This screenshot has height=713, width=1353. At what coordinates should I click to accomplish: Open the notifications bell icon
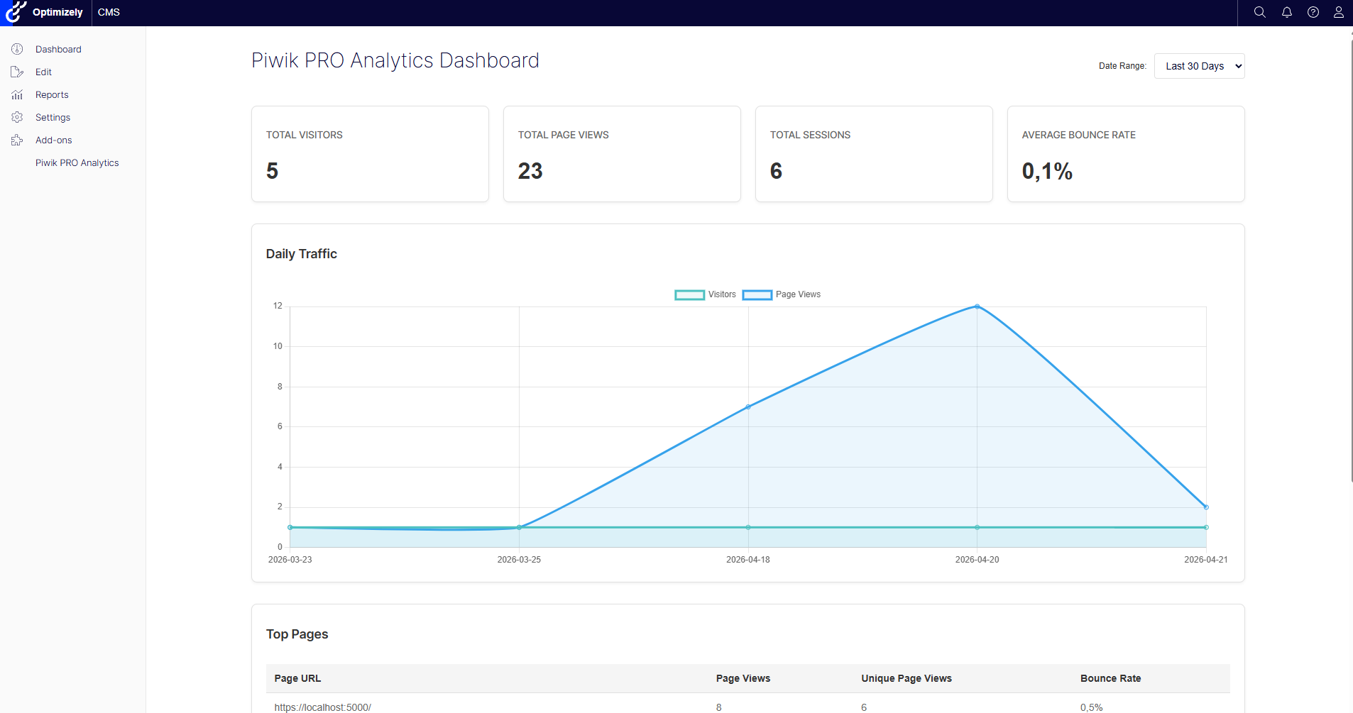(1286, 12)
